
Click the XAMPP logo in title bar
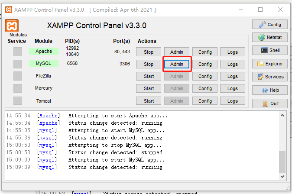(9, 10)
